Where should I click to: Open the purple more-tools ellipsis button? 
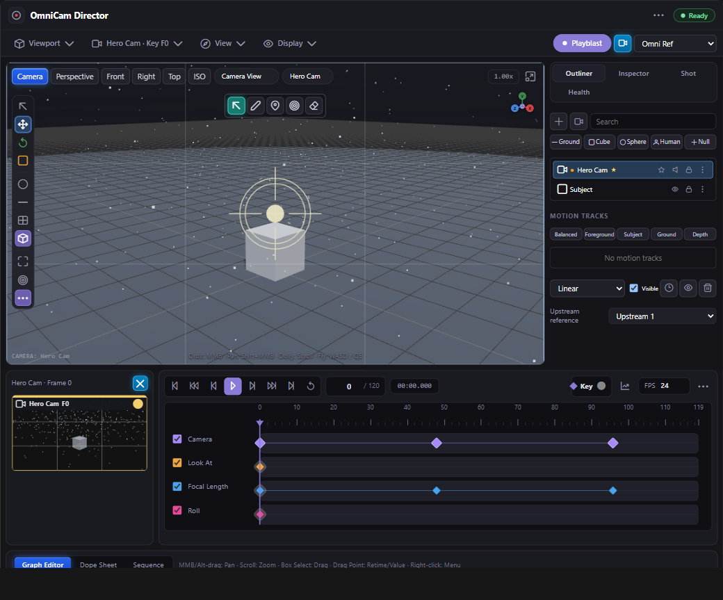22,298
